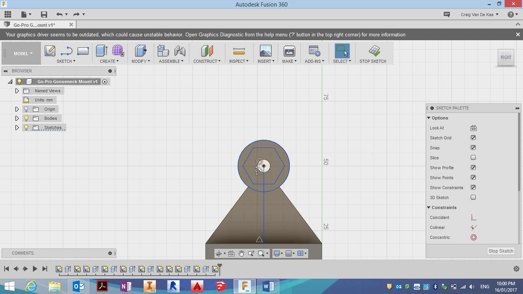Choose the Extrude tool icon
523x294 pixels.
coord(102,51)
